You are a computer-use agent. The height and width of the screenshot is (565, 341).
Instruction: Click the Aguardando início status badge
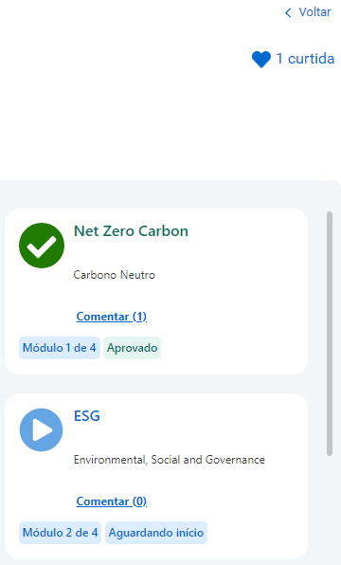pyautogui.click(x=156, y=533)
